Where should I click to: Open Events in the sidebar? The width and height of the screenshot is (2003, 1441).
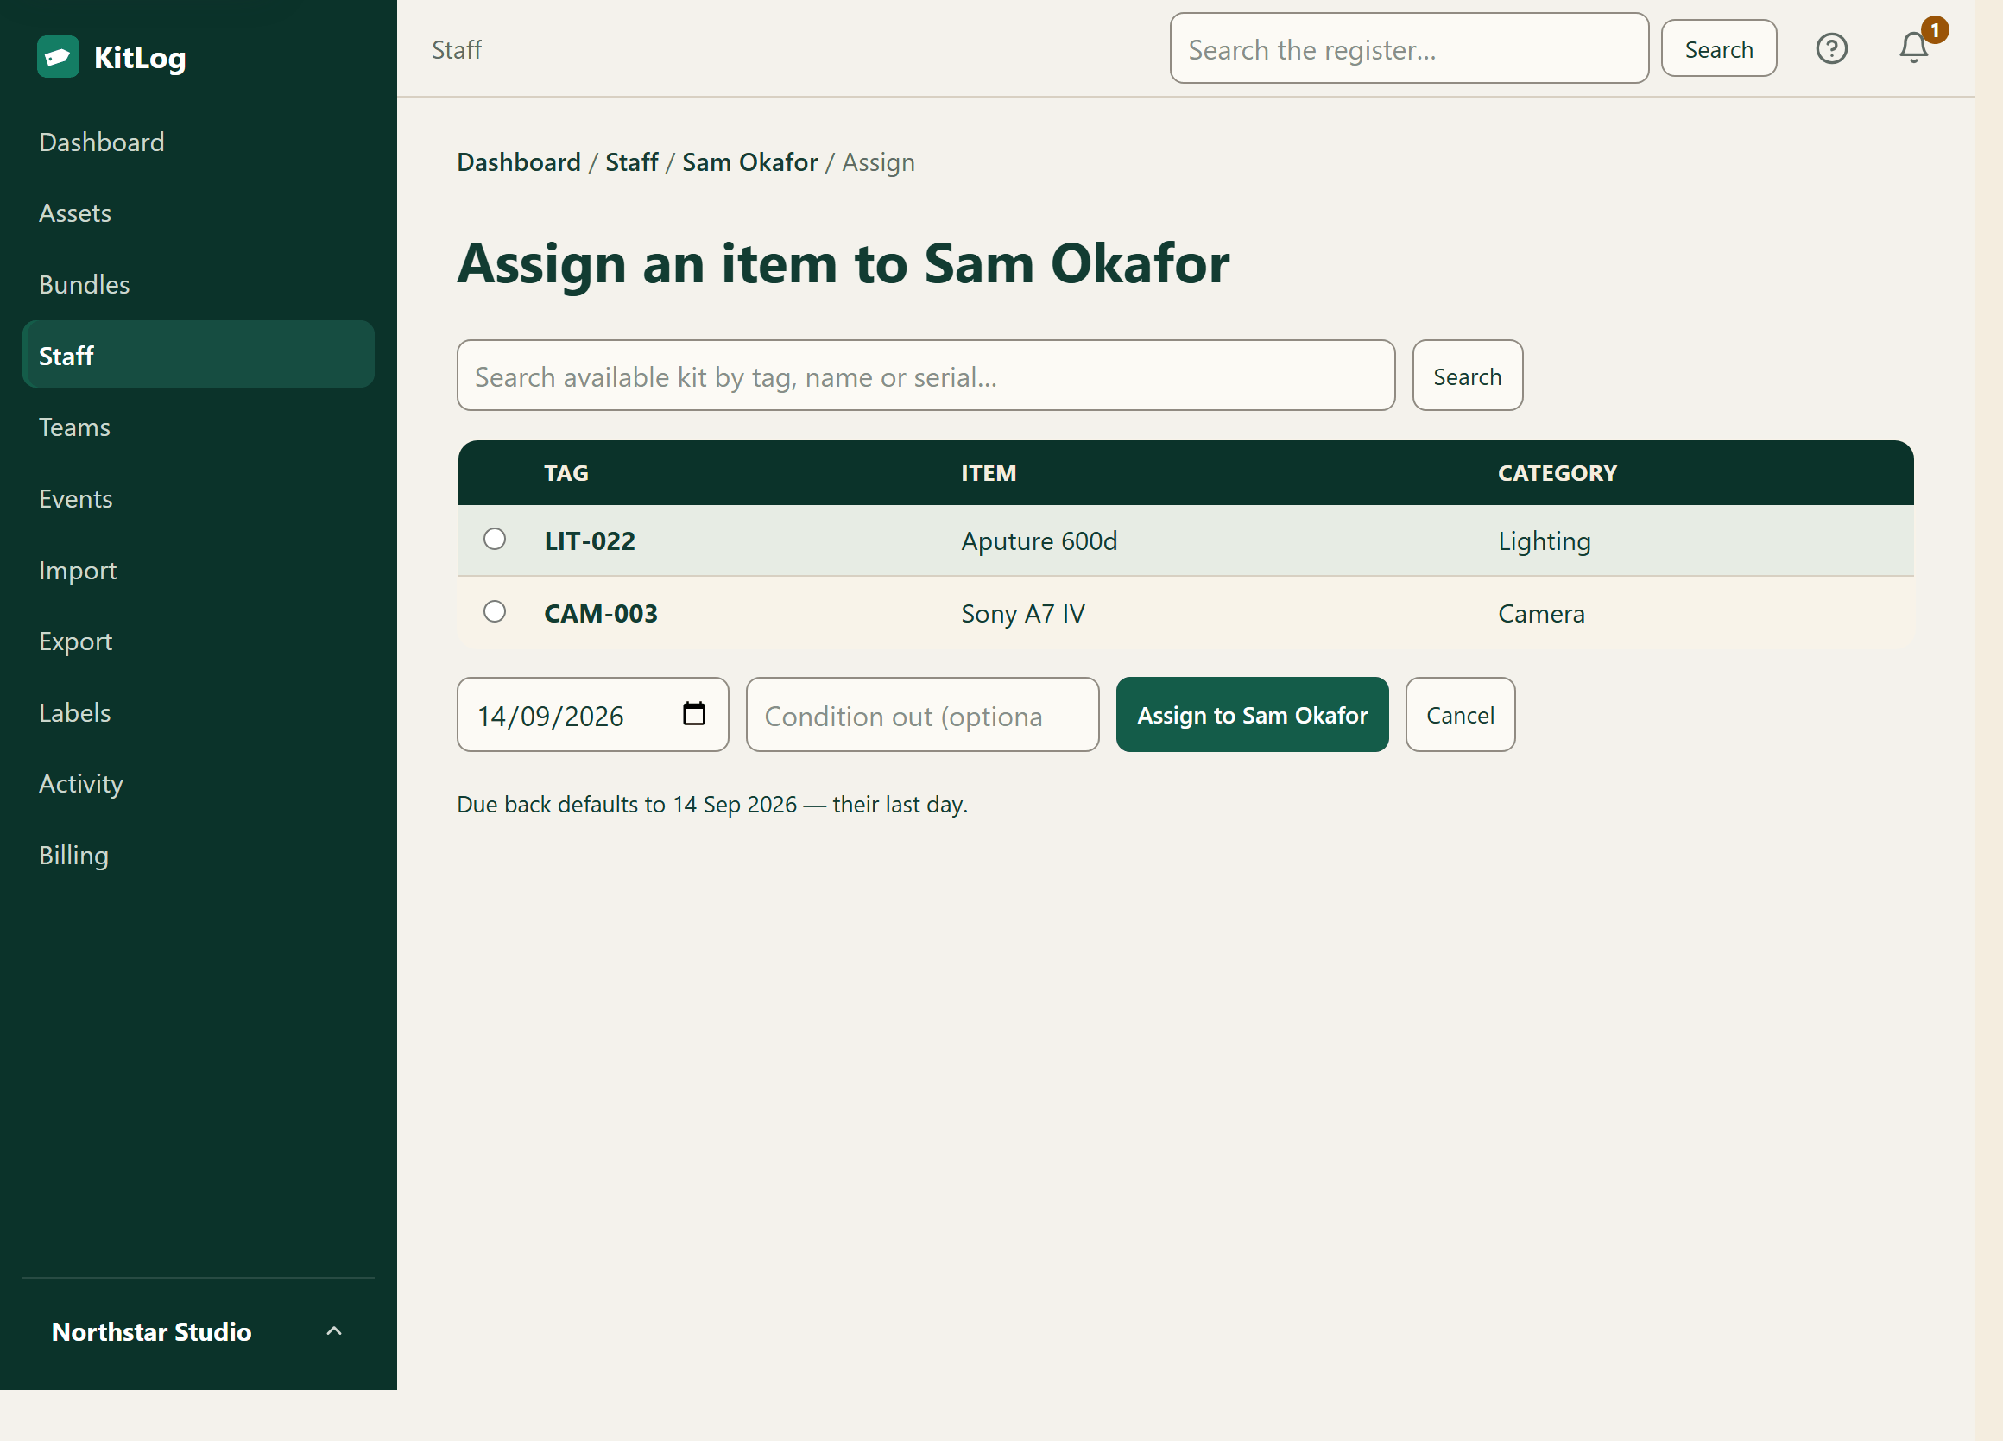[x=199, y=499]
